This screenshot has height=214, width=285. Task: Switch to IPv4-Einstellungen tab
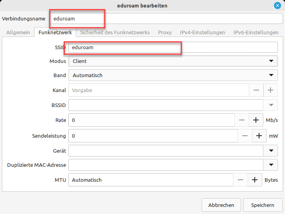[202, 32]
